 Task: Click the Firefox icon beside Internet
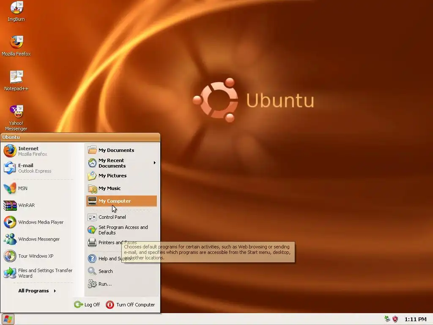10,151
